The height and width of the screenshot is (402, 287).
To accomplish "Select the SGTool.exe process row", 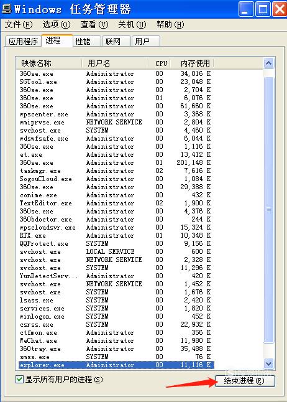I will tap(116, 82).
